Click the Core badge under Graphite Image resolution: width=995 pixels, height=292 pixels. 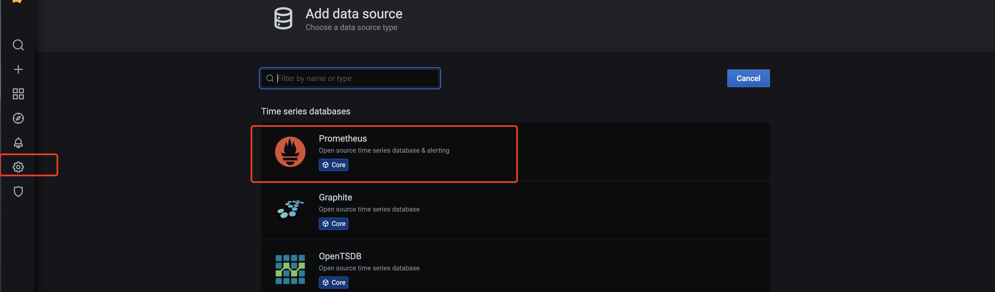pyautogui.click(x=333, y=224)
